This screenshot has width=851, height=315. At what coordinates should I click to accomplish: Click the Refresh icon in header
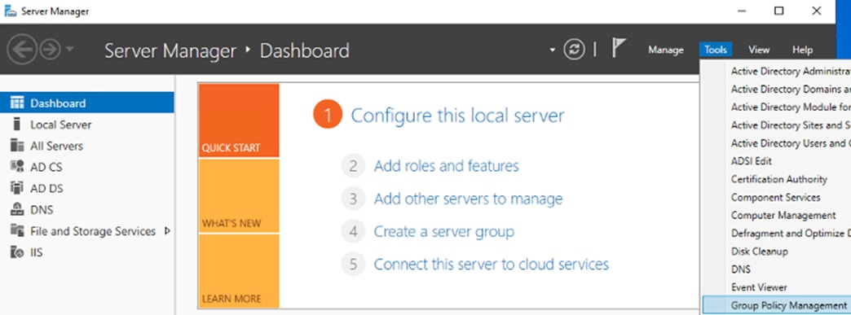574,50
